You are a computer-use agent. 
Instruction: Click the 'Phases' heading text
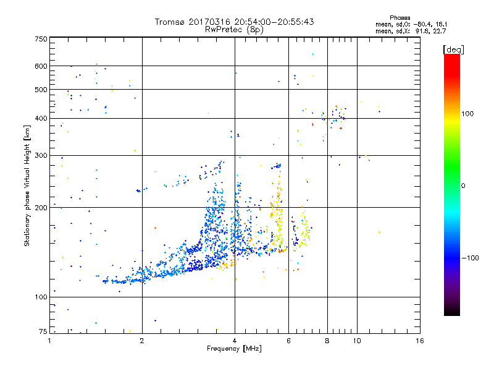click(400, 18)
